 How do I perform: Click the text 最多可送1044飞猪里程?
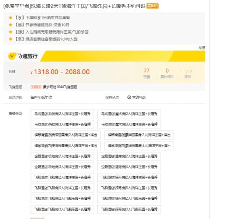(x=60, y=87)
